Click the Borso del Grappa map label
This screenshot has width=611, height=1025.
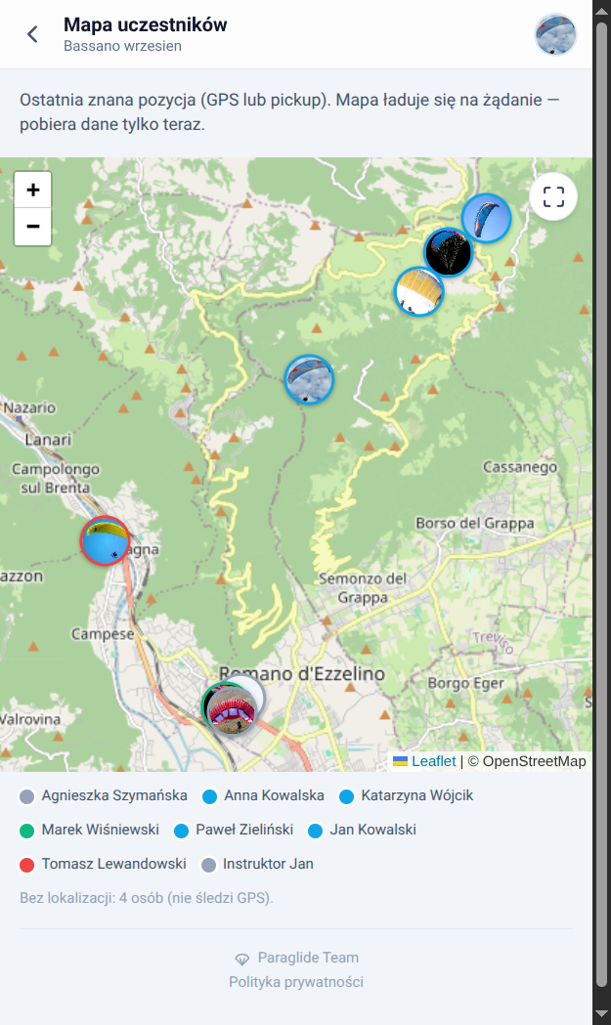[475, 524]
